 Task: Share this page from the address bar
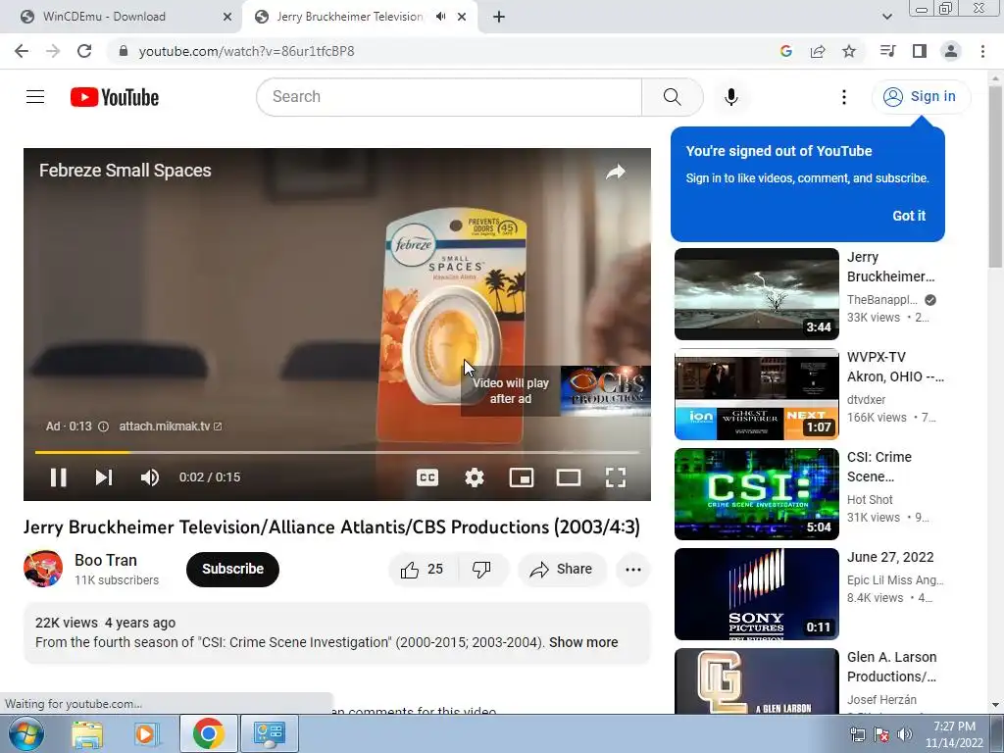point(818,51)
